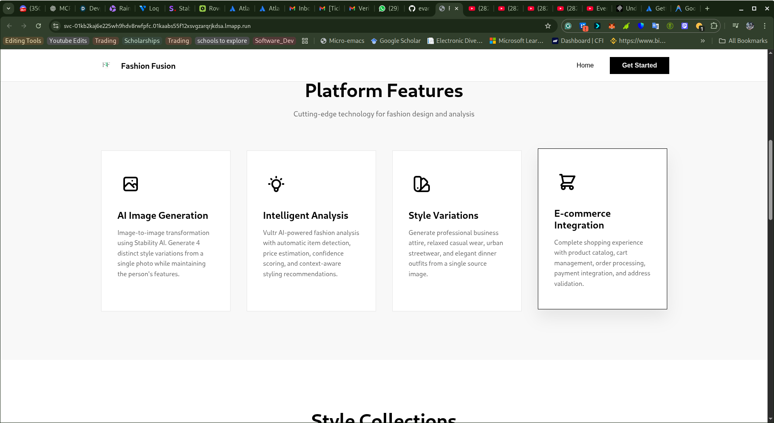The width and height of the screenshot is (774, 423).
Task: Open the Google Translate extension
Action: [x=656, y=26]
